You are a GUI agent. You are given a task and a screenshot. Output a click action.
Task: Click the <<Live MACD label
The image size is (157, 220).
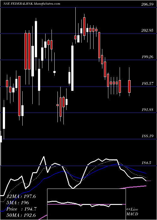click(132, 212)
